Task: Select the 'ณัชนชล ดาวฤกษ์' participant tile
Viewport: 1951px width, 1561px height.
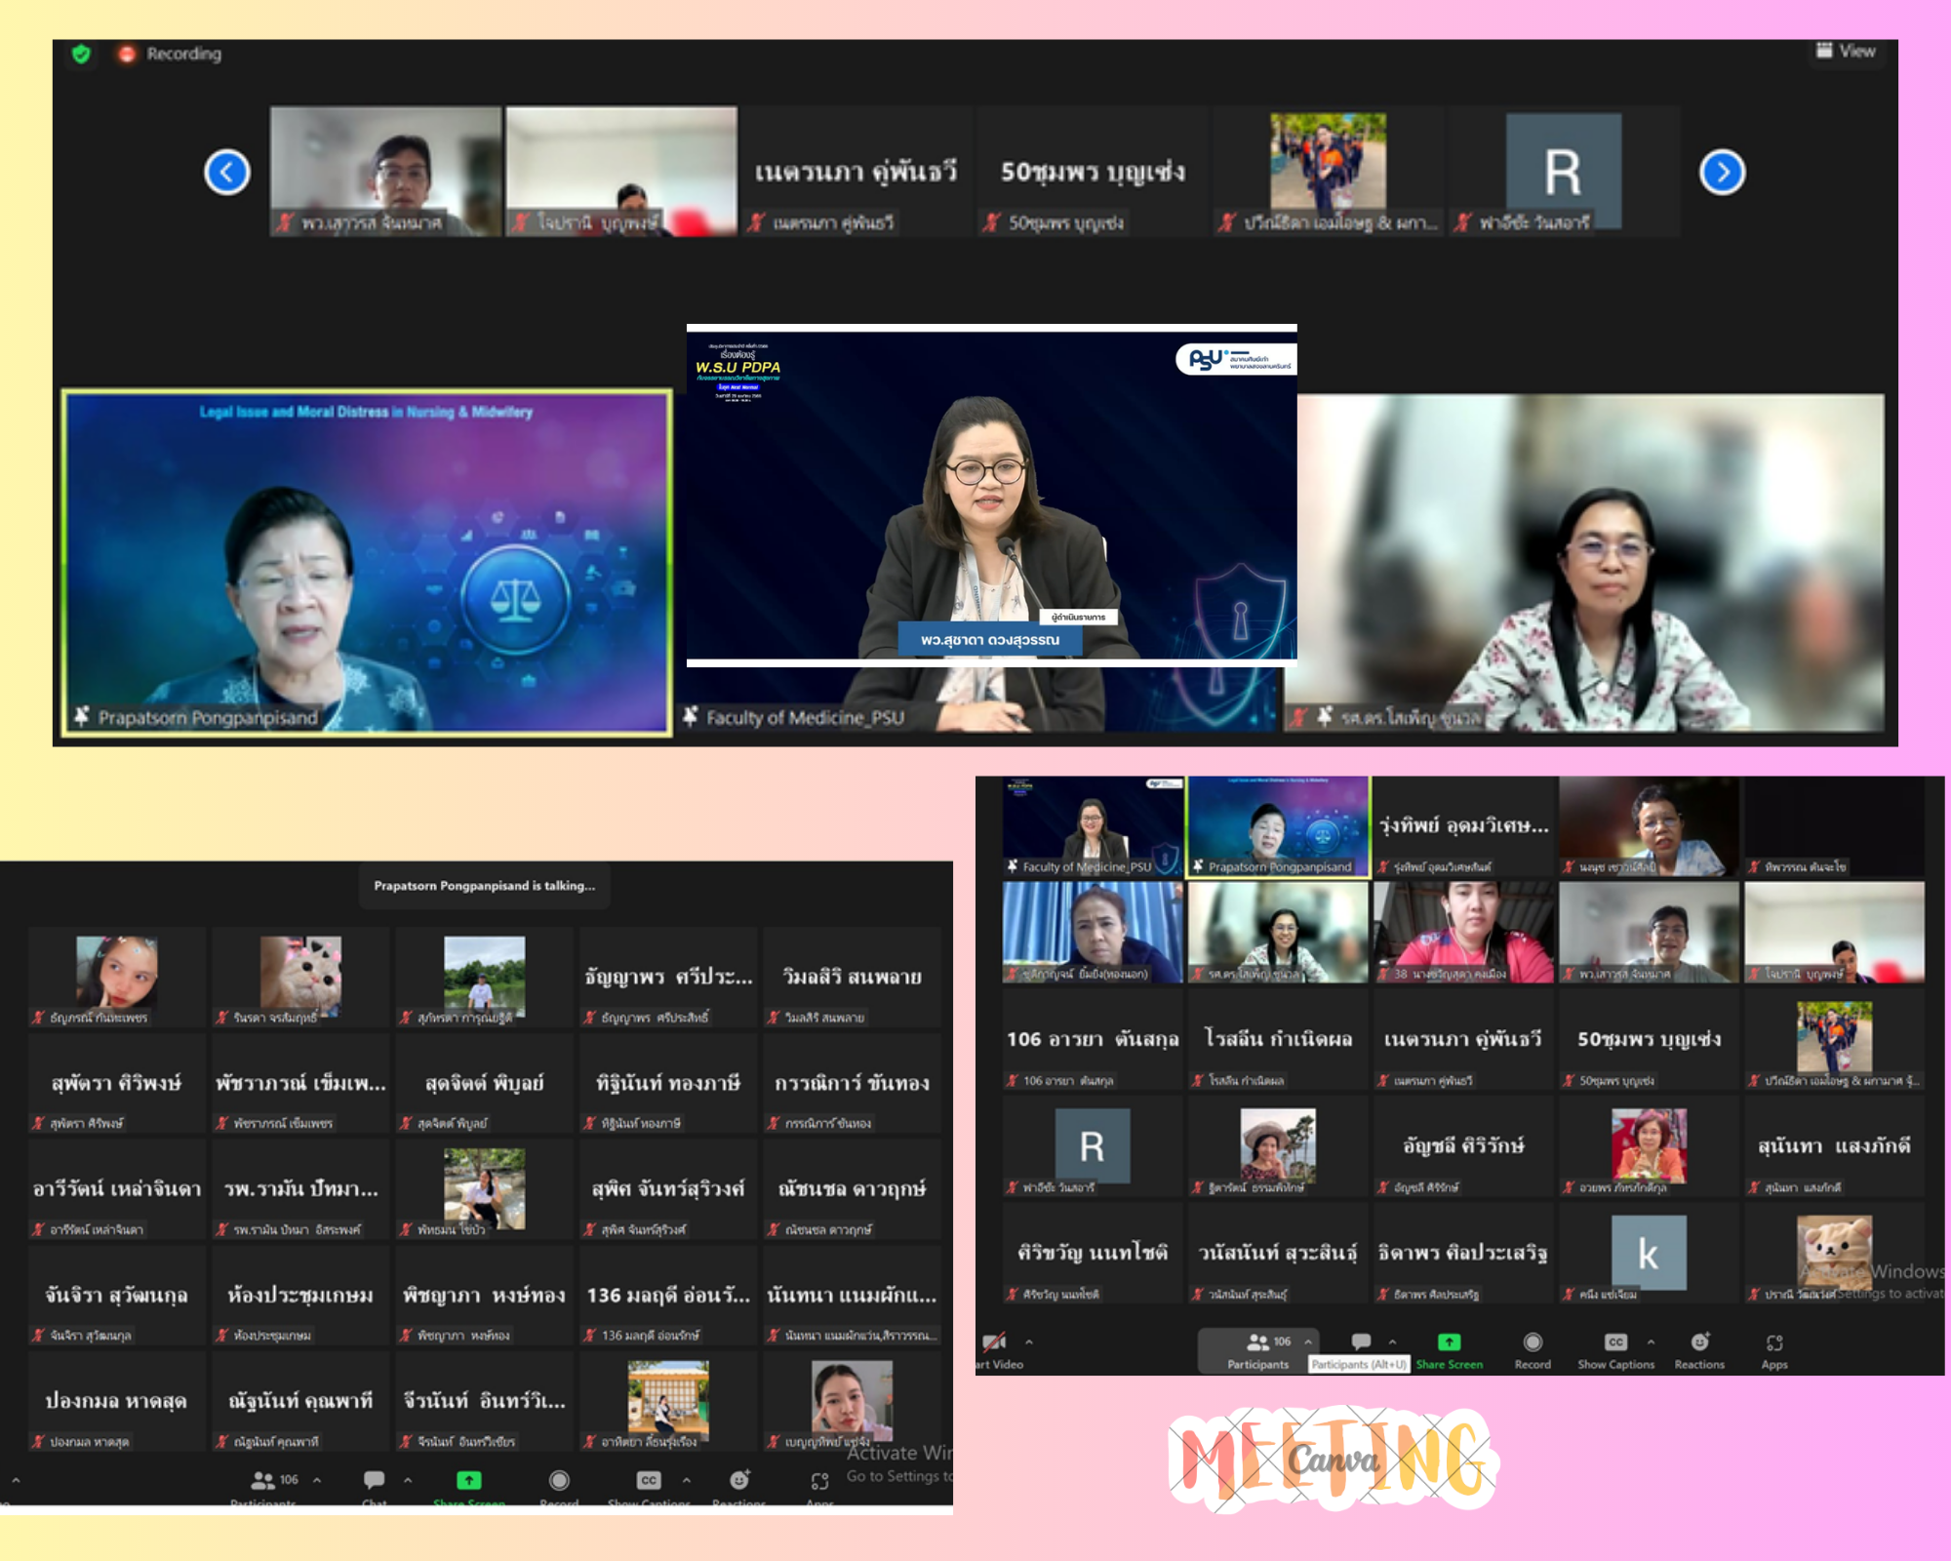Action: (x=852, y=1189)
